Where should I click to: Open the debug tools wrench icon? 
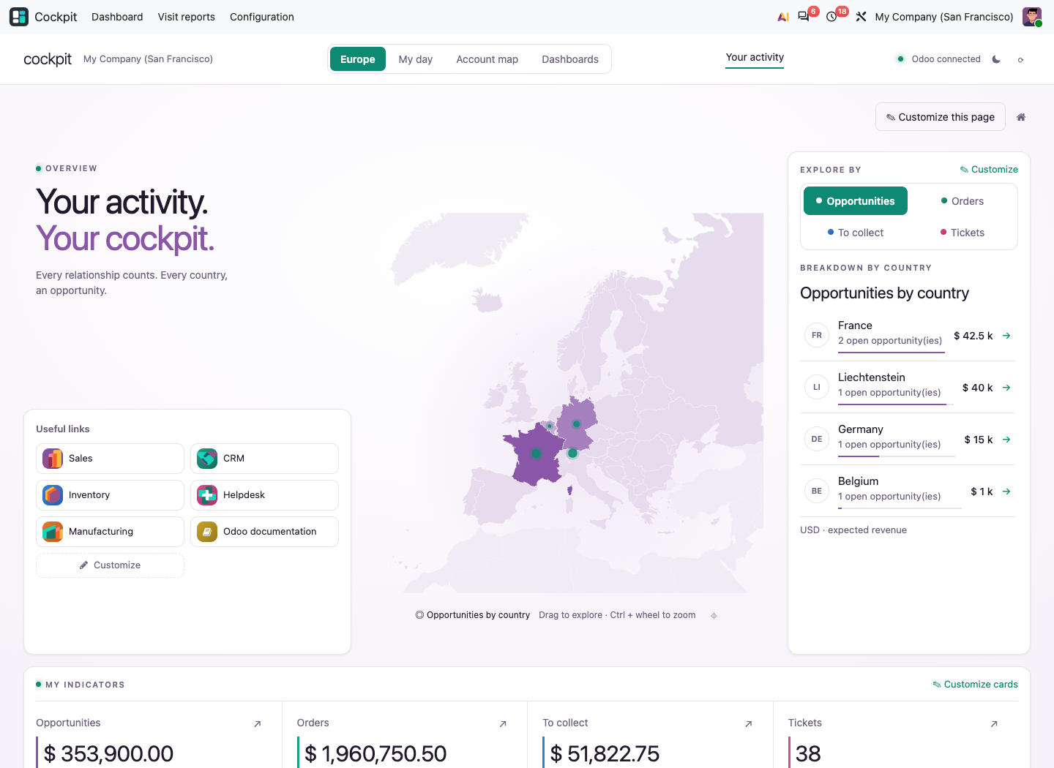861,17
